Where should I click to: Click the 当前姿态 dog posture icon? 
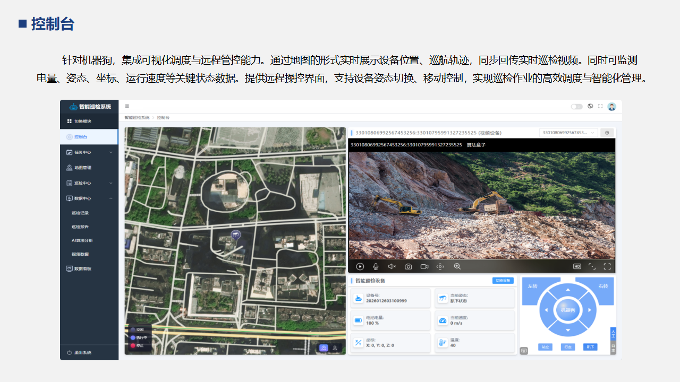(443, 298)
